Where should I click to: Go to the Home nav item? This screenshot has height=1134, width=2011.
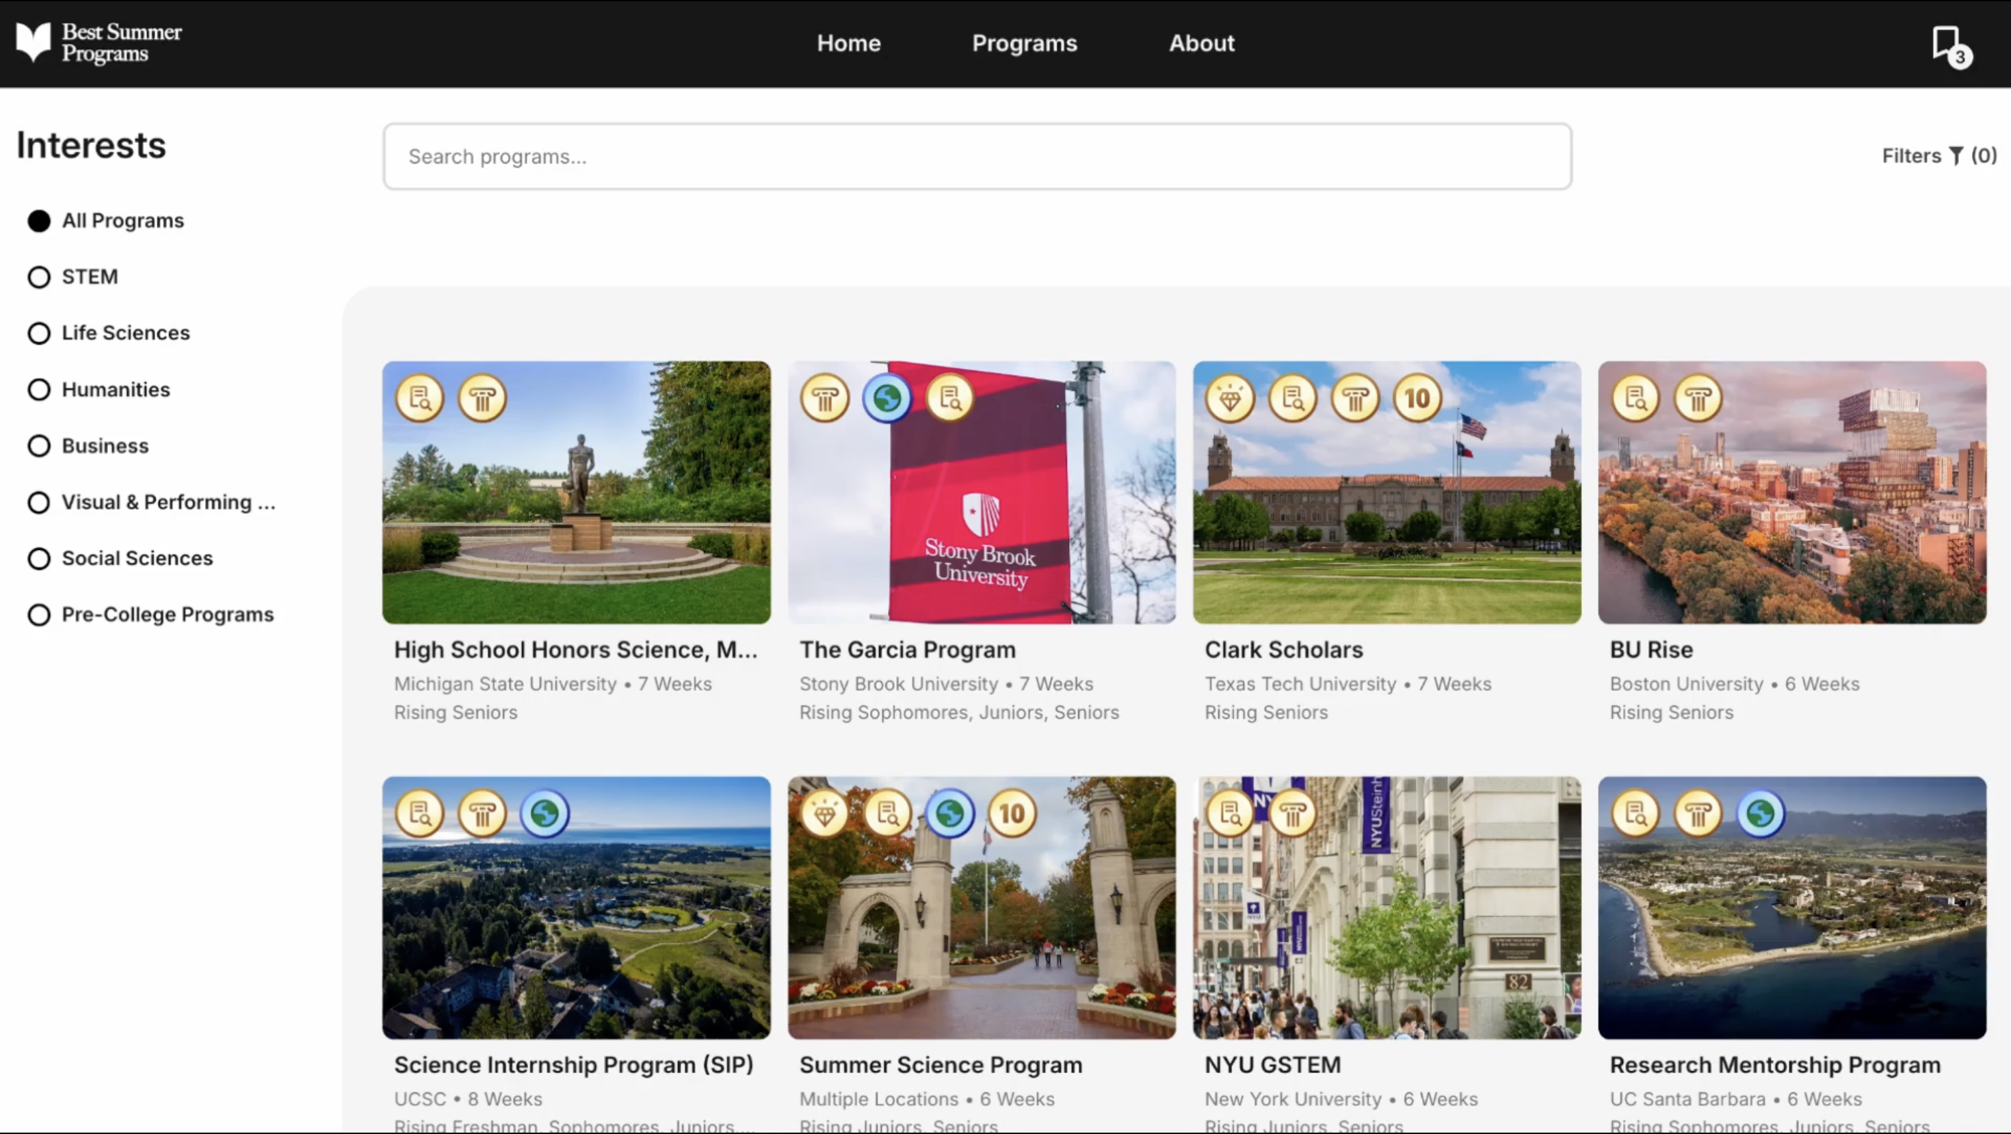[849, 43]
